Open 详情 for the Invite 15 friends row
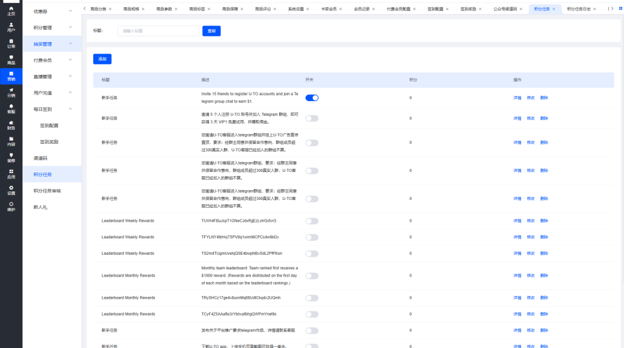The image size is (624, 348). pos(517,98)
